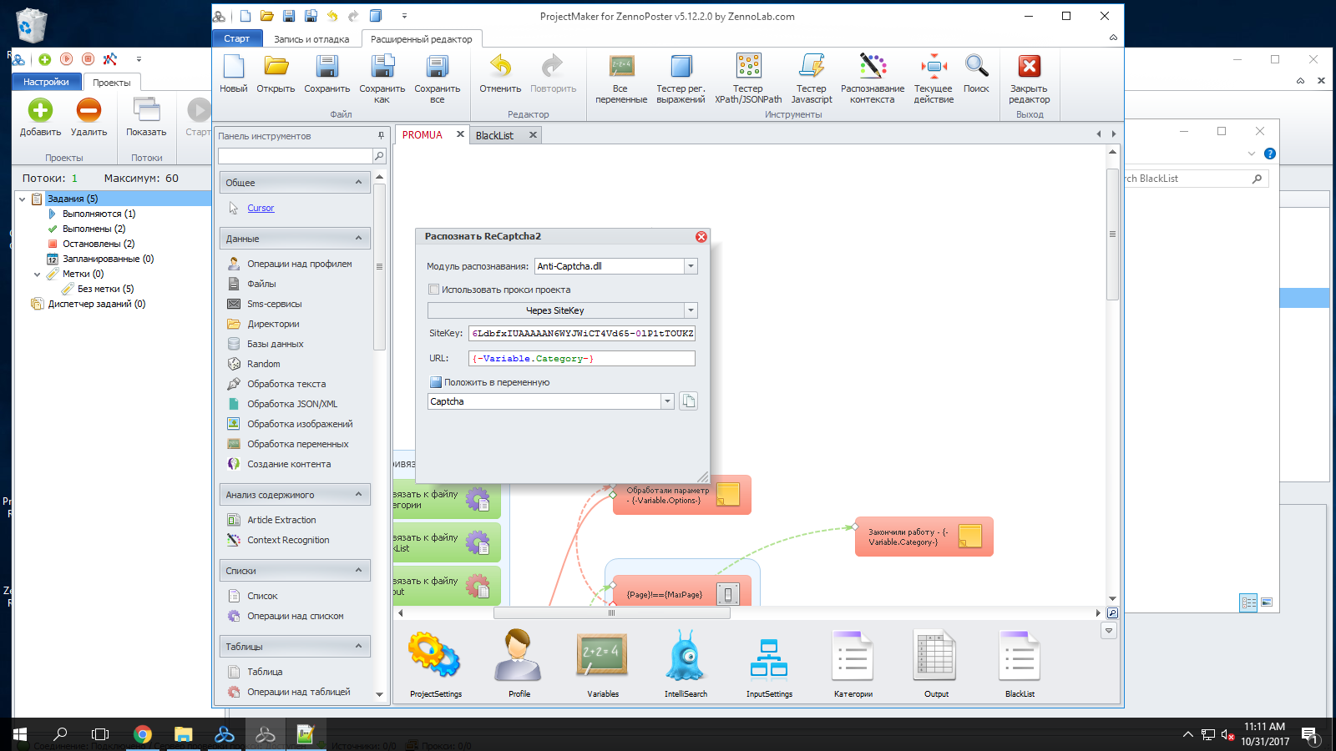Open Модуль распознавания Anti-Captcha.dll dropdown
The width and height of the screenshot is (1336, 751).
coord(691,266)
